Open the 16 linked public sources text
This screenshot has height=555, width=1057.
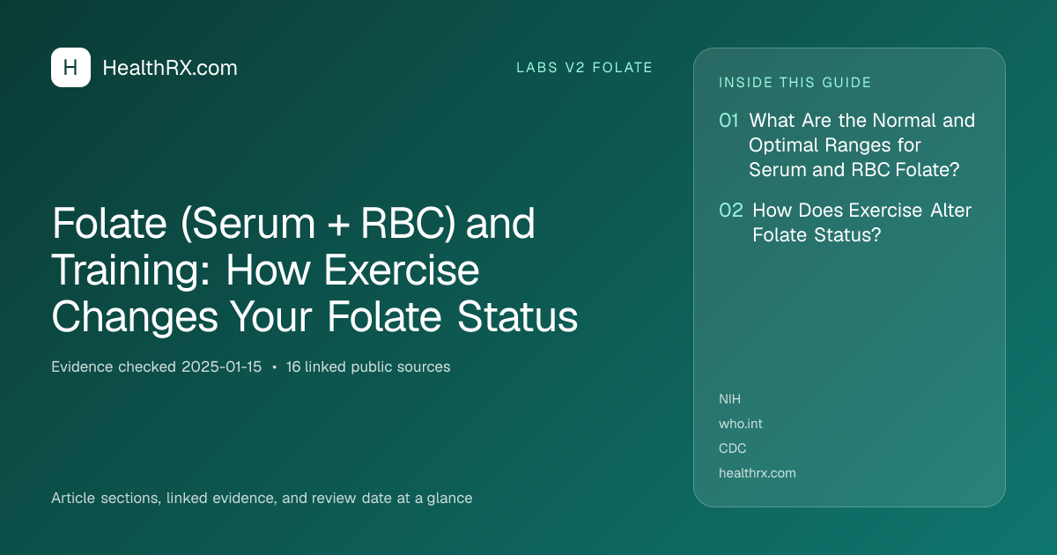[x=368, y=367]
